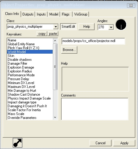Screen dimensions: 138x149
Task: Click the Browse button
Action: [69, 50]
